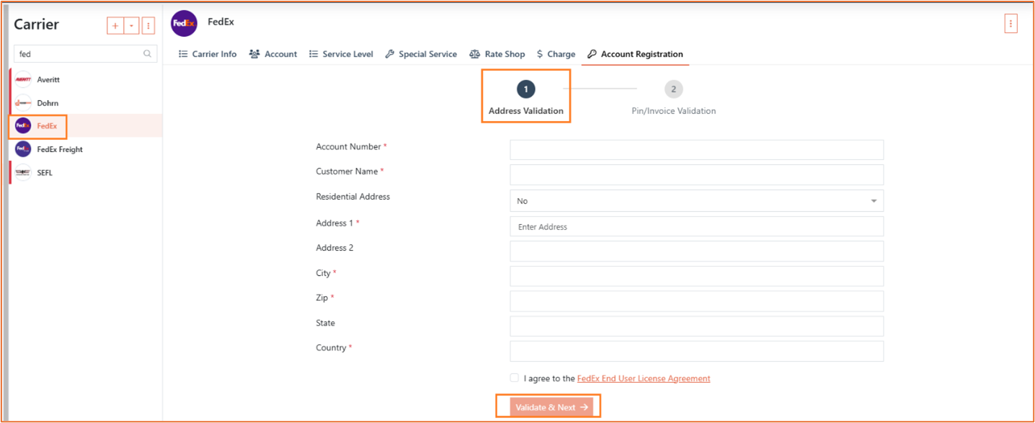
Task: Click the State input field
Action: [696, 326]
